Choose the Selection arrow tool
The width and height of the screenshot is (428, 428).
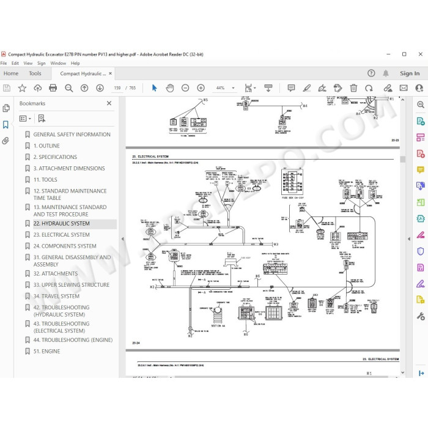point(155,88)
